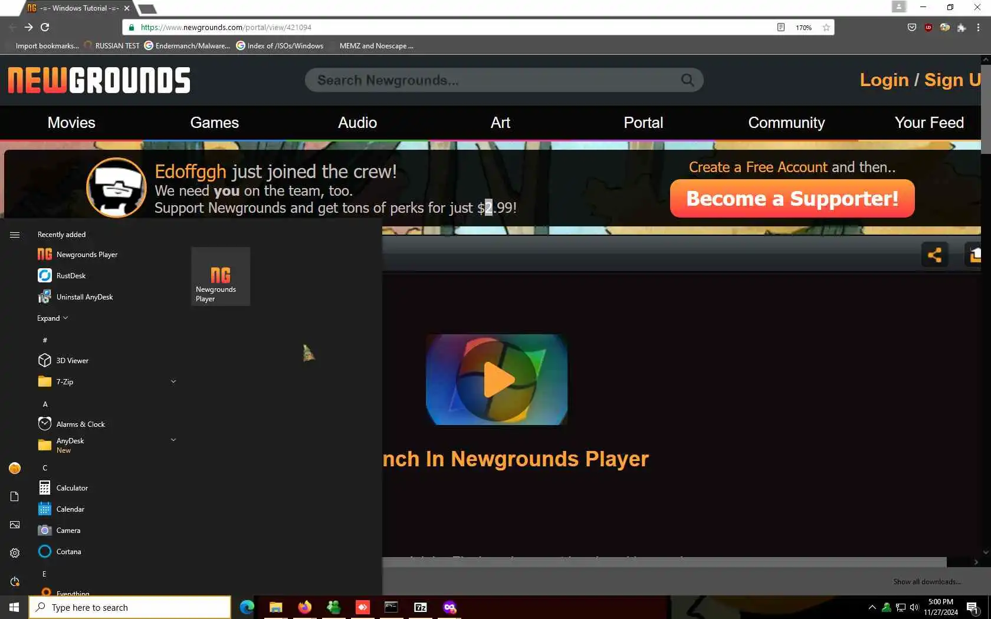Click the page vertical scrollbar thumb

click(x=986, y=109)
